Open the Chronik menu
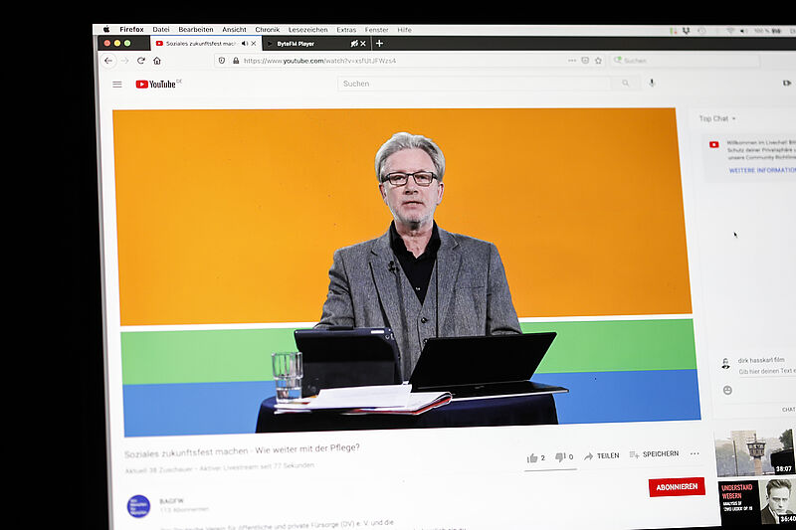 click(x=267, y=30)
